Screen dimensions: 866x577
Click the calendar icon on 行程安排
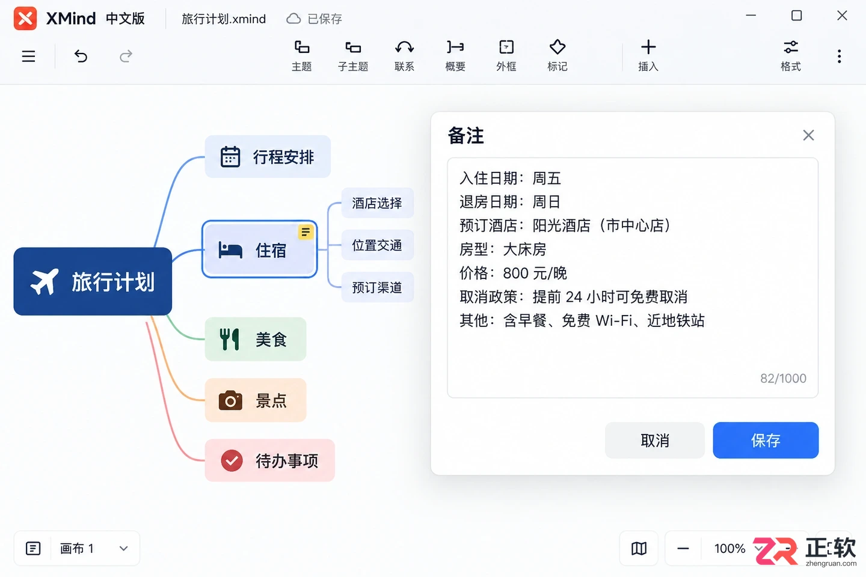pos(230,157)
